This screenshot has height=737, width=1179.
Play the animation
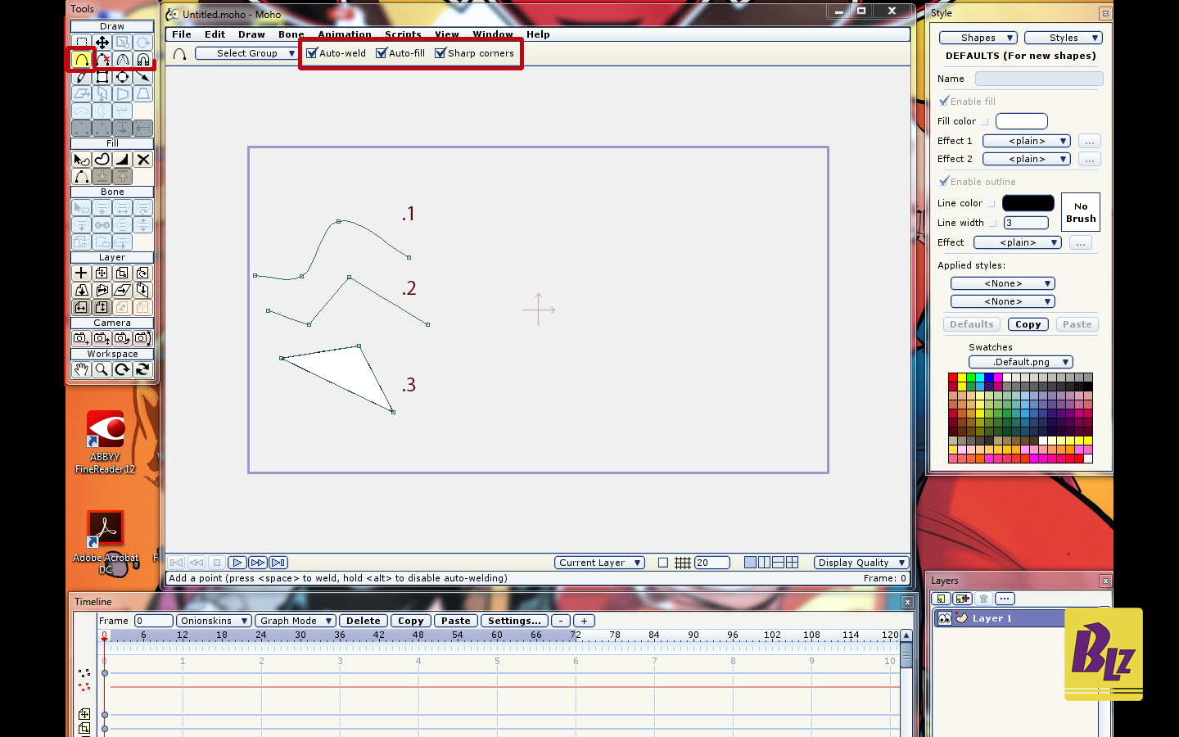pyautogui.click(x=237, y=563)
